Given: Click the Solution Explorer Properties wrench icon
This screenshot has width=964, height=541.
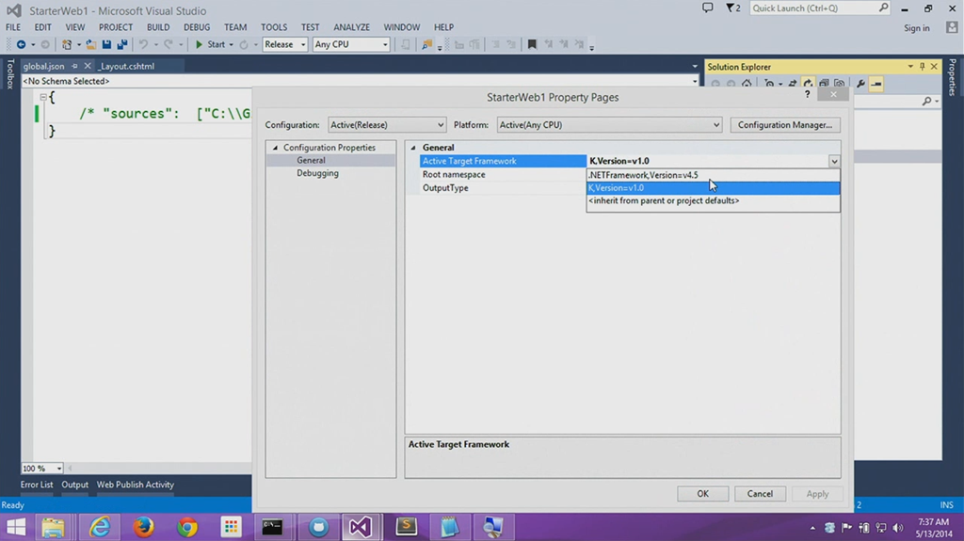Looking at the screenshot, I should tap(860, 84).
